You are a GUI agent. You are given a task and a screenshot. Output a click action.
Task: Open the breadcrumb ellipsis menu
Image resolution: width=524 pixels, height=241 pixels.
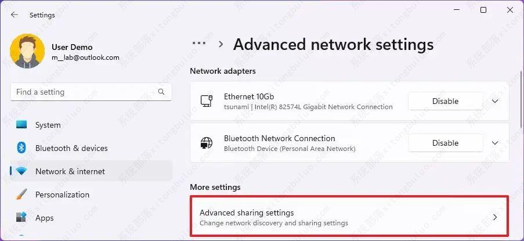[x=199, y=44]
